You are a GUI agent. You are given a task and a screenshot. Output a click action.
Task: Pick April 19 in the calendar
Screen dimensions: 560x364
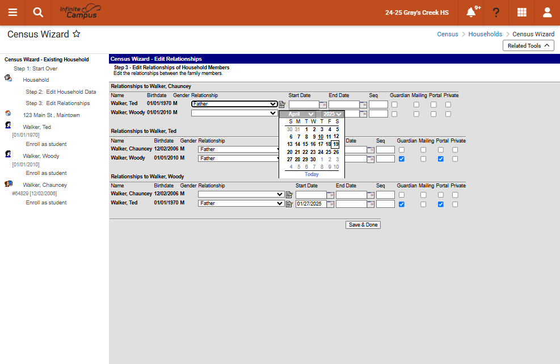pos(335,144)
